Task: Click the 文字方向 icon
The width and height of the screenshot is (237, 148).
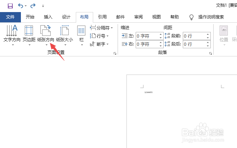Action: click(12, 31)
